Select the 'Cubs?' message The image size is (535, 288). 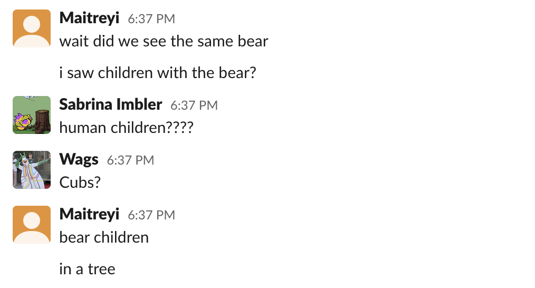tap(80, 183)
